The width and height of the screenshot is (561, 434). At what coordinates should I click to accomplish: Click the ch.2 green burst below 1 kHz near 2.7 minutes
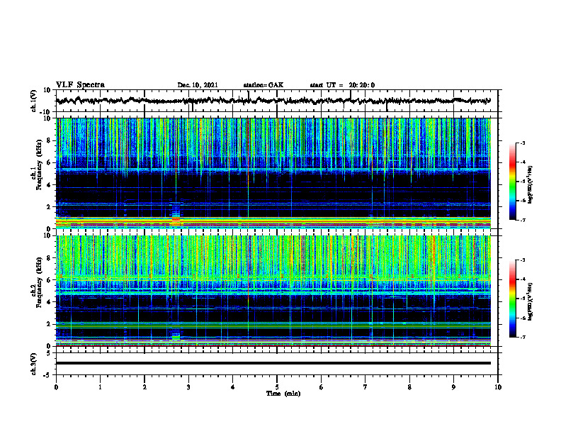[176, 338]
